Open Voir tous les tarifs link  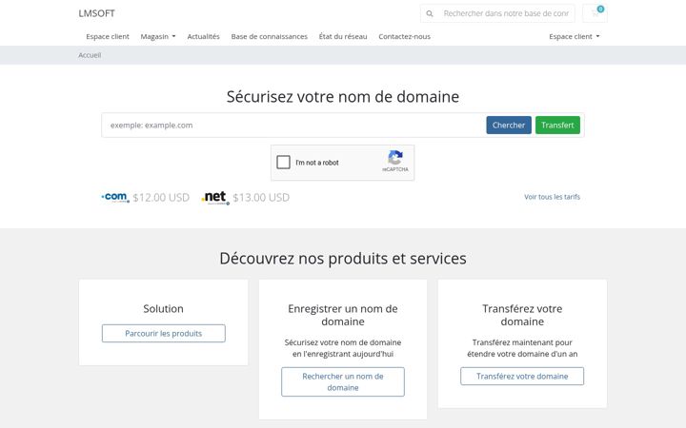point(552,197)
